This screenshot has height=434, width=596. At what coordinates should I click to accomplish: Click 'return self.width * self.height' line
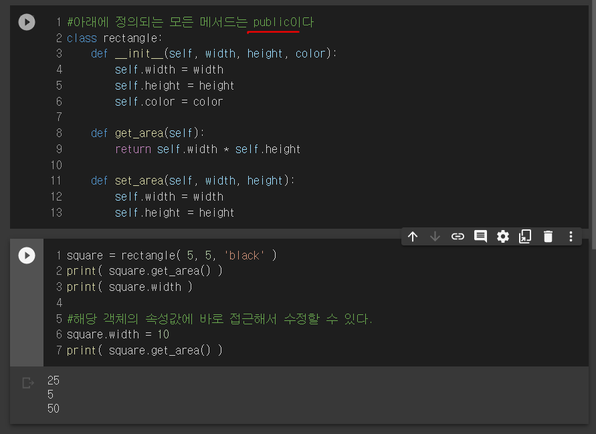(208, 149)
